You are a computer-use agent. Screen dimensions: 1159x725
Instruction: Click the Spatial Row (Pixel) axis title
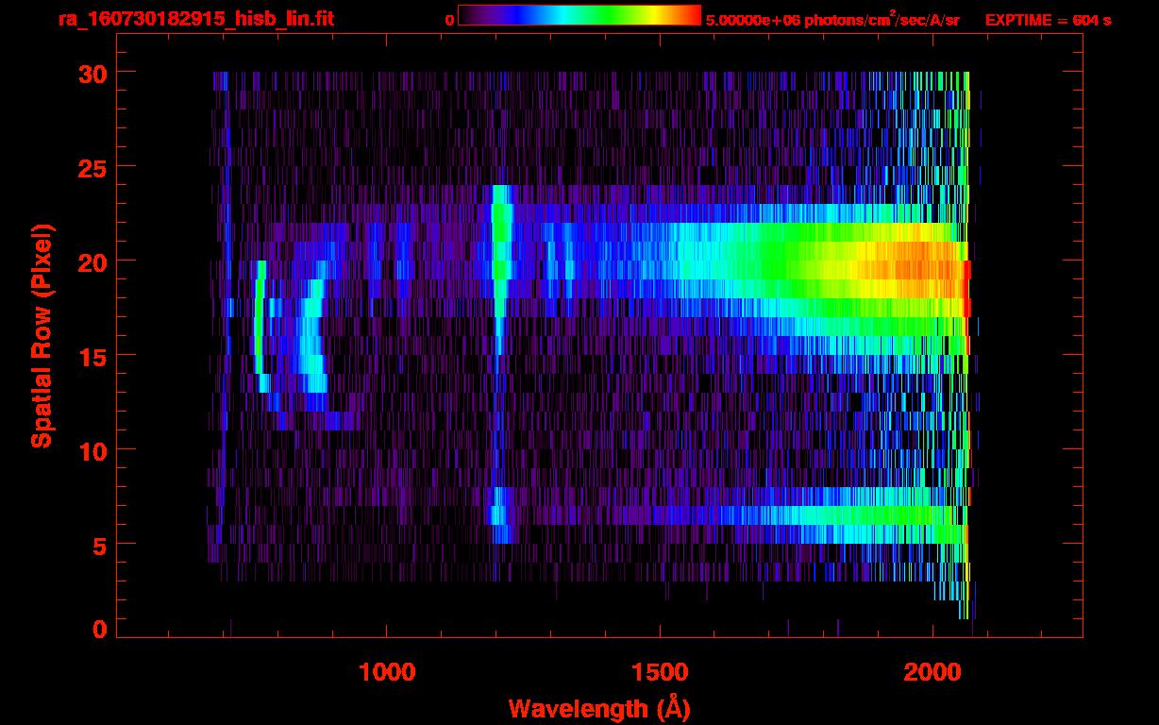pyautogui.click(x=41, y=335)
